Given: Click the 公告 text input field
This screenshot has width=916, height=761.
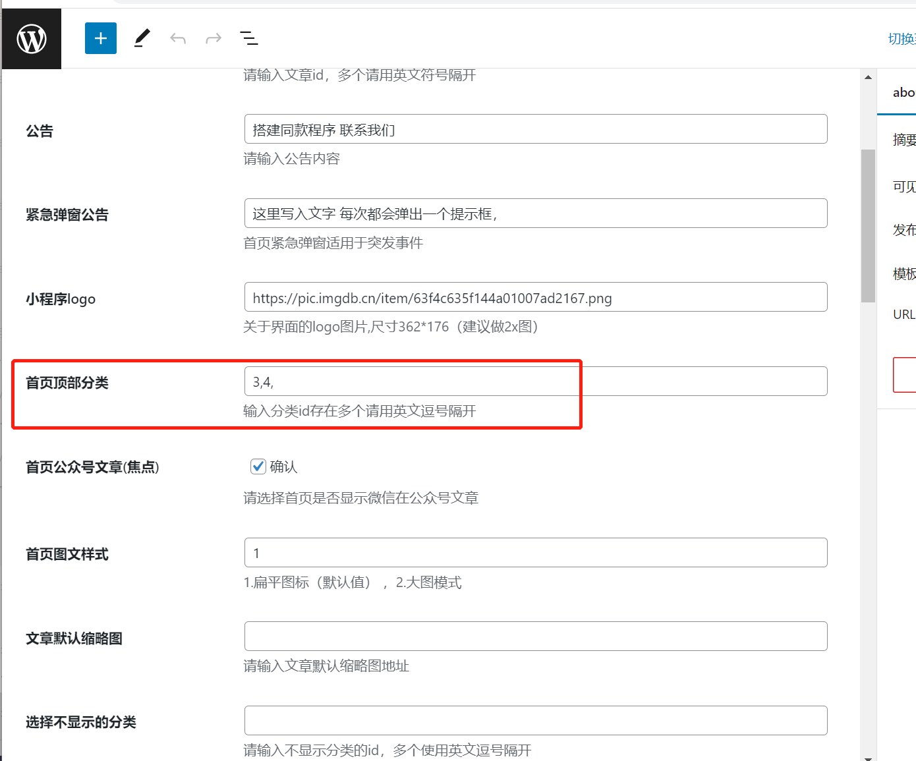Looking at the screenshot, I should click(535, 129).
